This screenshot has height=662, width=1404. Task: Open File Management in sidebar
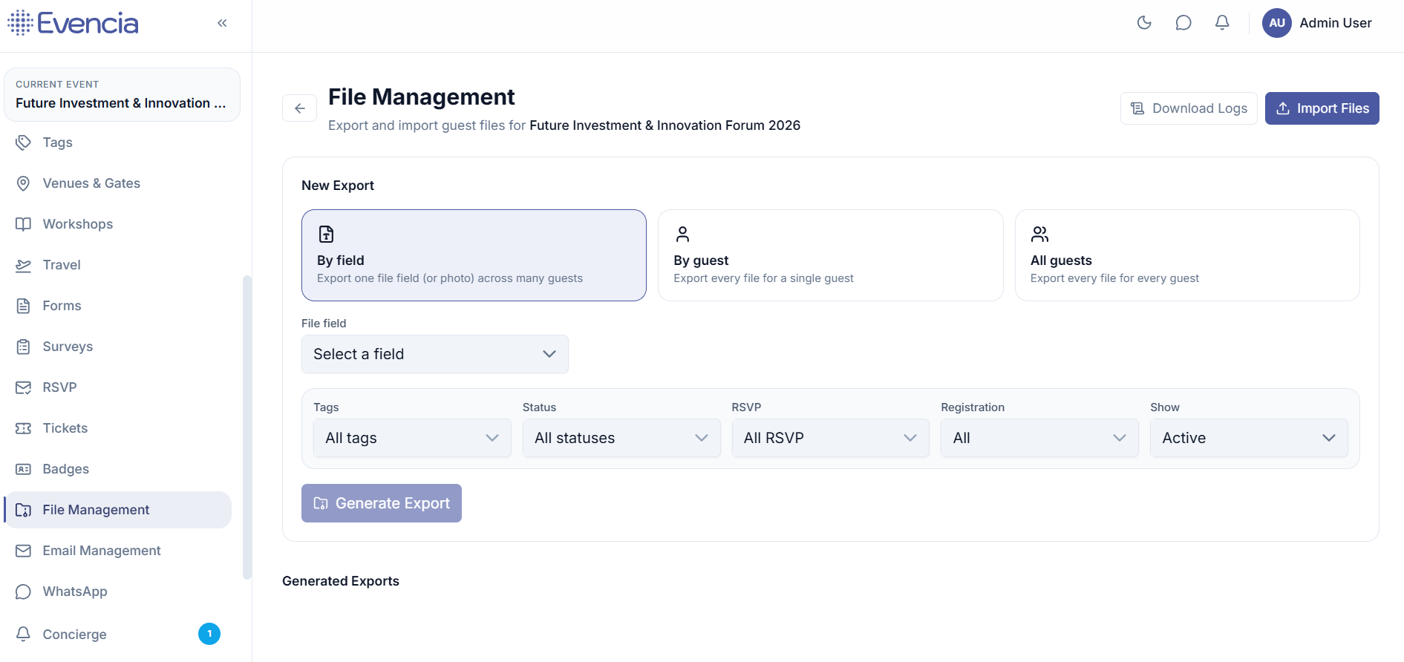tap(118, 510)
